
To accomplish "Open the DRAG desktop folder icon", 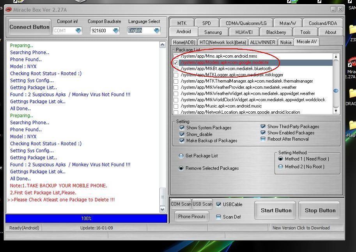I will (352, 93).
